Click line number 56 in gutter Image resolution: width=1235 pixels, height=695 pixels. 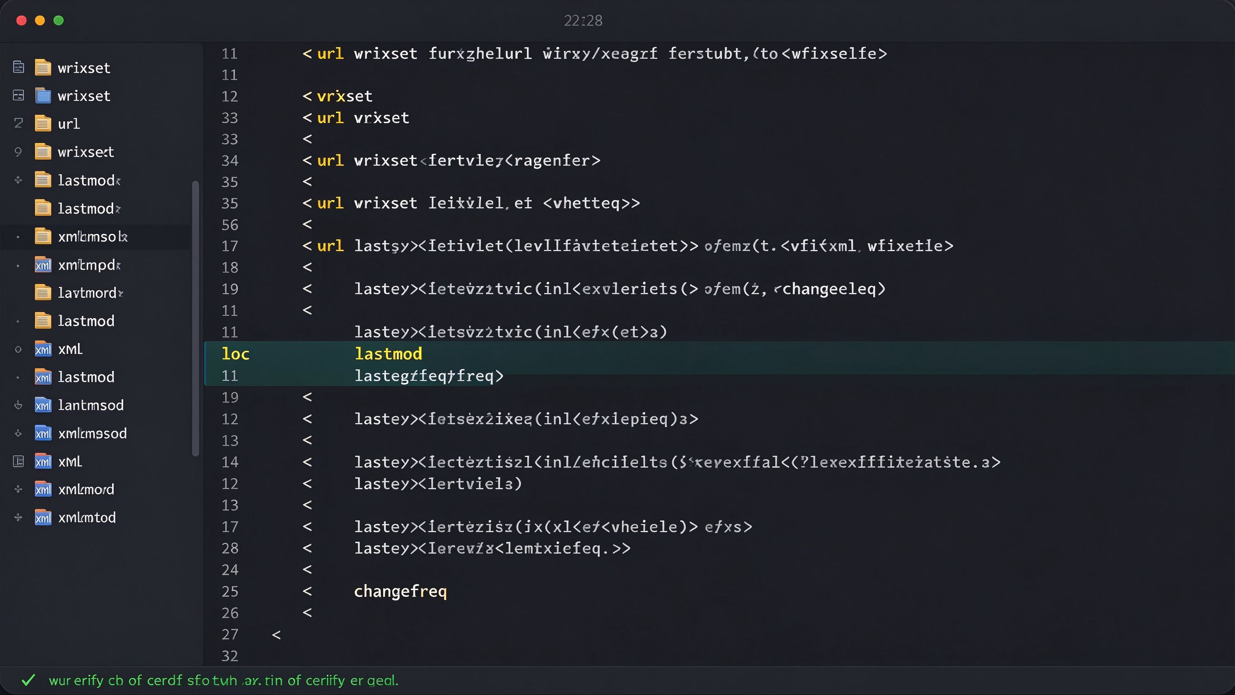click(230, 225)
